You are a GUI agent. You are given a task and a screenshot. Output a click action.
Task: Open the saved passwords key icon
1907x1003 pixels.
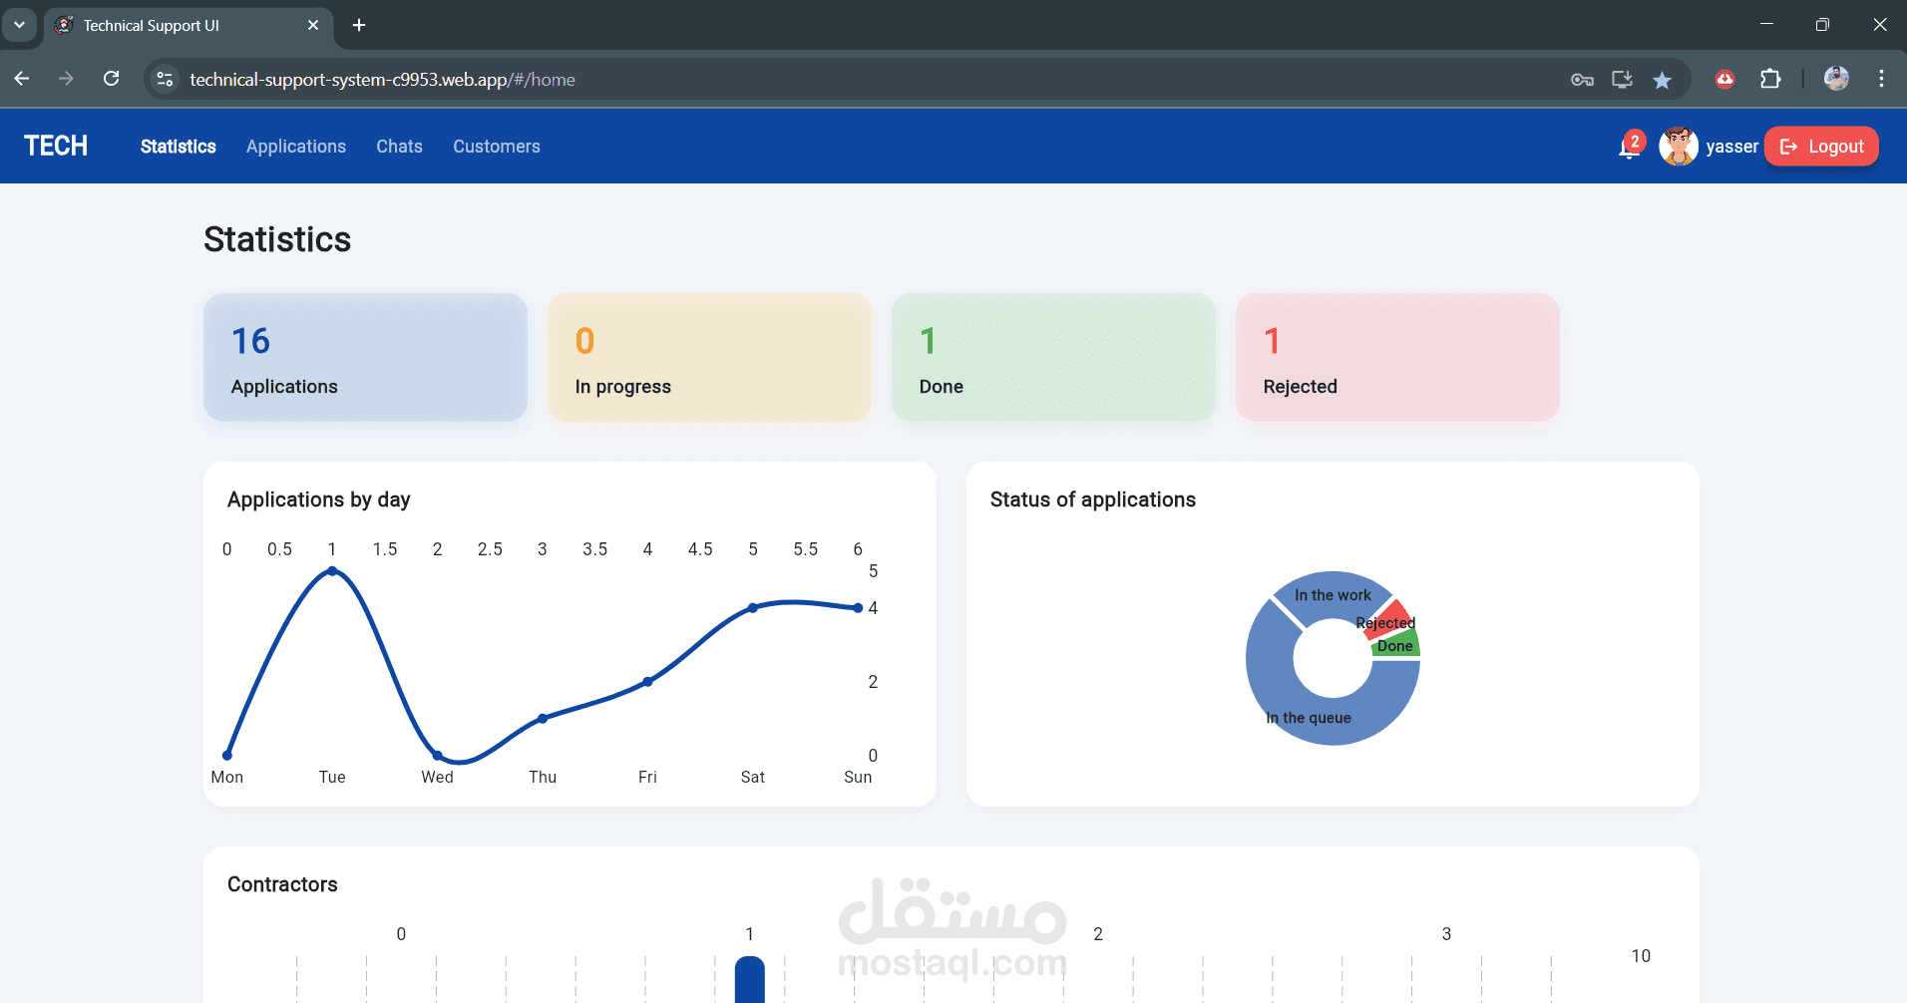pos(1582,80)
